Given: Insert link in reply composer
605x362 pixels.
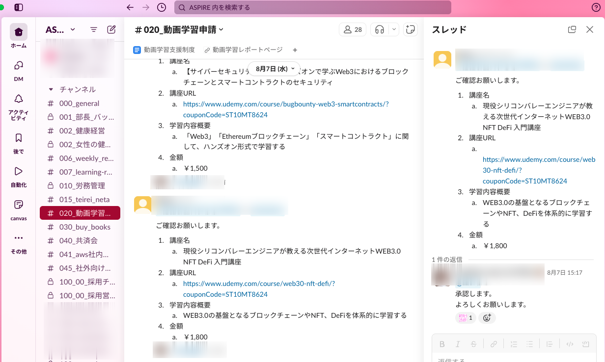Looking at the screenshot, I should click(494, 344).
